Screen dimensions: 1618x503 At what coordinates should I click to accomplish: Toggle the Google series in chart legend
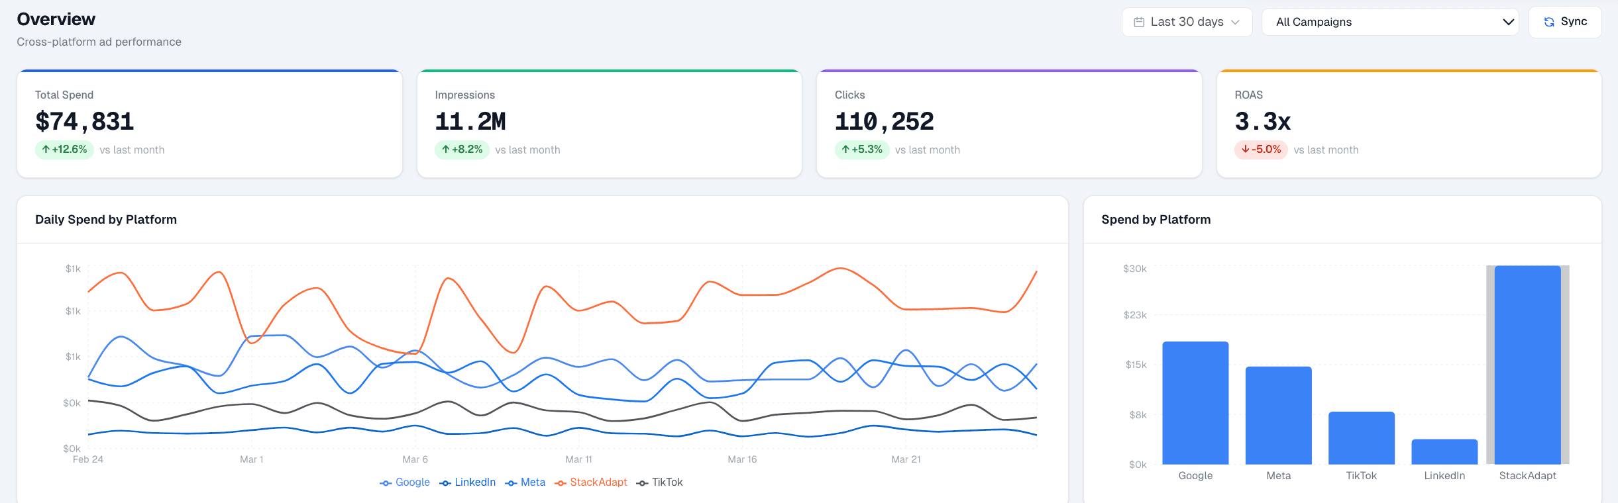pos(405,482)
